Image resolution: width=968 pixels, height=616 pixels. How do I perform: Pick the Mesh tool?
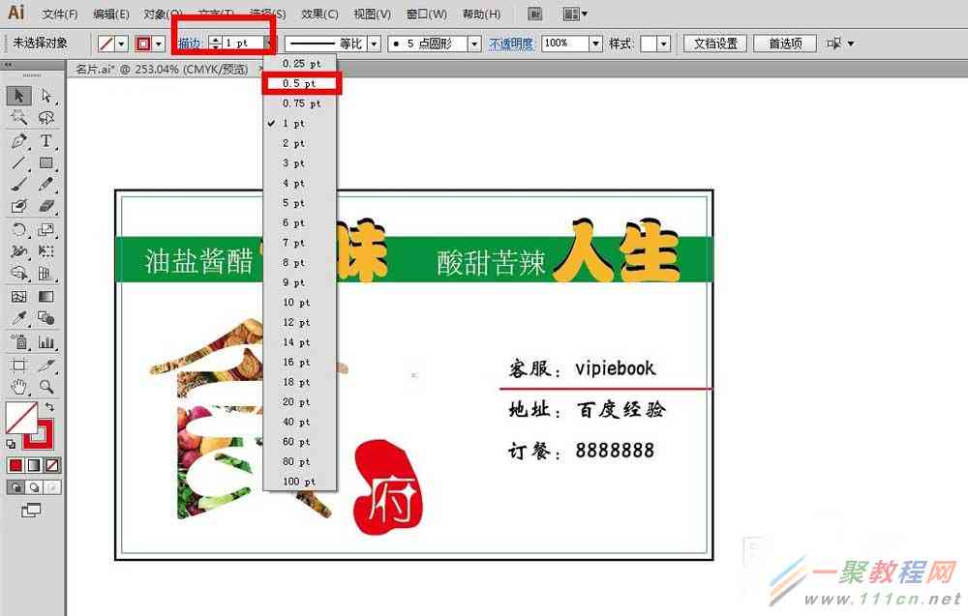(x=18, y=297)
